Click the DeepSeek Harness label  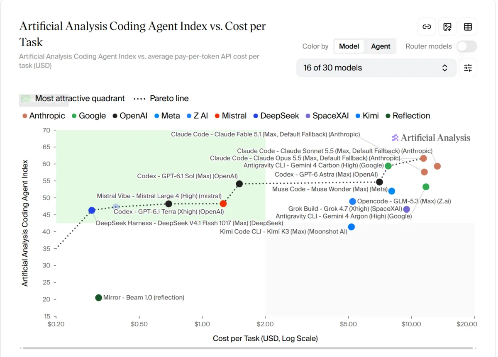coord(189,223)
